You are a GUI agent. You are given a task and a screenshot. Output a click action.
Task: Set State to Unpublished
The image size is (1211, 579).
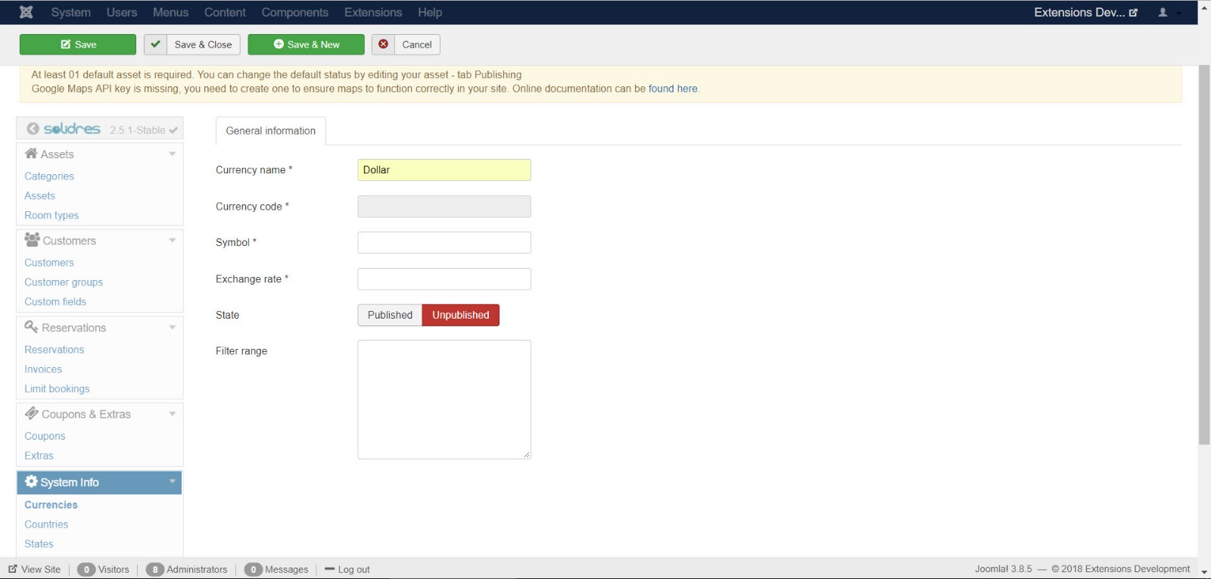(x=460, y=315)
